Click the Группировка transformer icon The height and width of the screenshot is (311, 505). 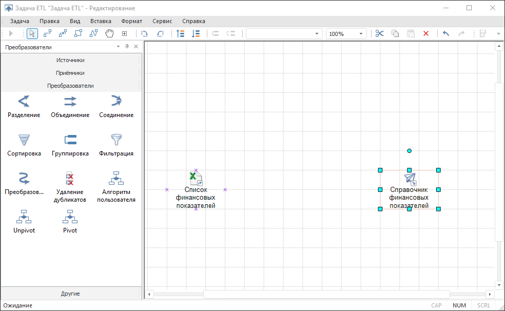pyautogui.click(x=70, y=140)
